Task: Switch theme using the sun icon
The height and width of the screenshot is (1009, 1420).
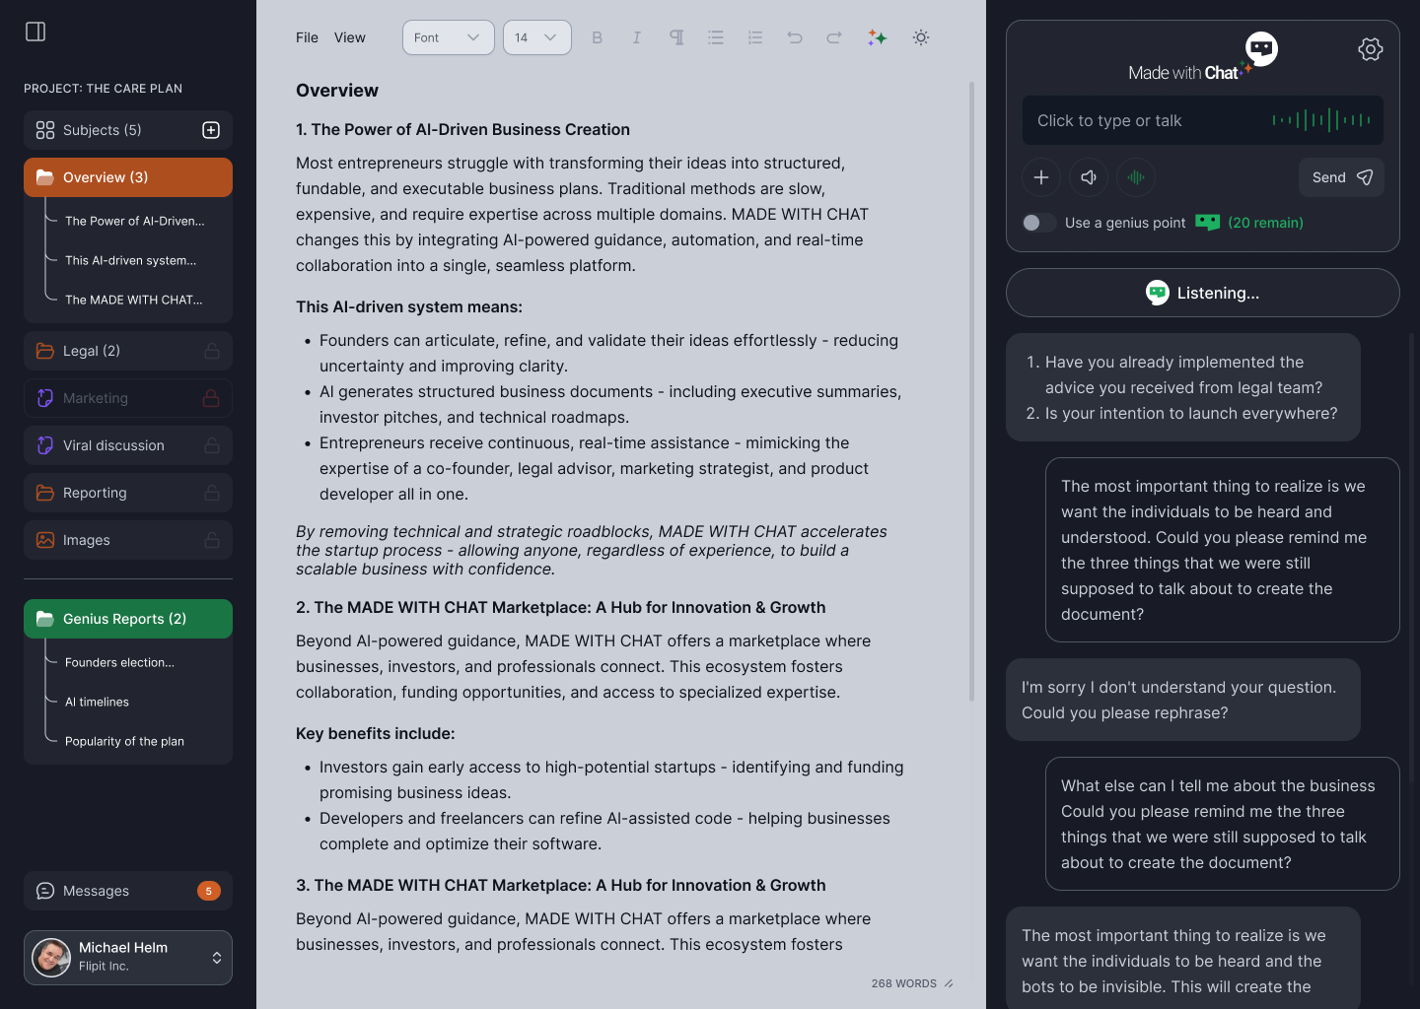Action: pos(920,37)
